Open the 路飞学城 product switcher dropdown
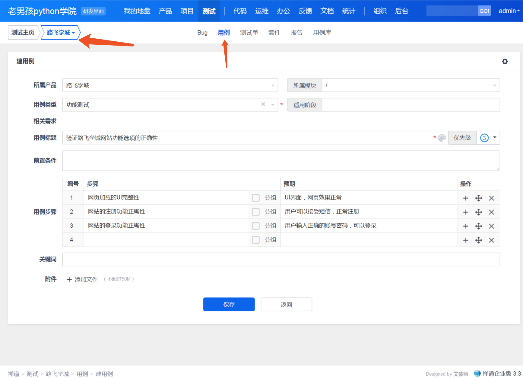Viewport: 523px width, 378px height. tap(60, 33)
